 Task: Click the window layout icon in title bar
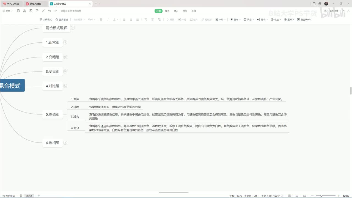(314, 4)
